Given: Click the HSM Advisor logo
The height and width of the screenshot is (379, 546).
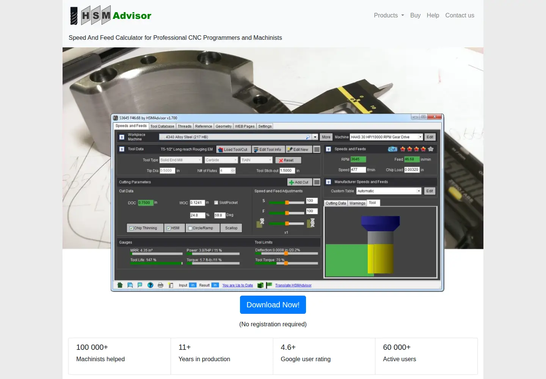Looking at the screenshot, I should pyautogui.click(x=111, y=16).
